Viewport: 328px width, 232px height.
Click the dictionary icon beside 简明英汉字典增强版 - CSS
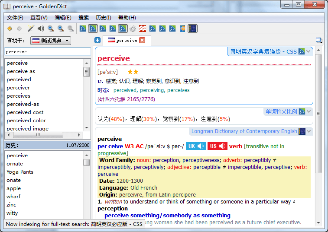click(302, 51)
